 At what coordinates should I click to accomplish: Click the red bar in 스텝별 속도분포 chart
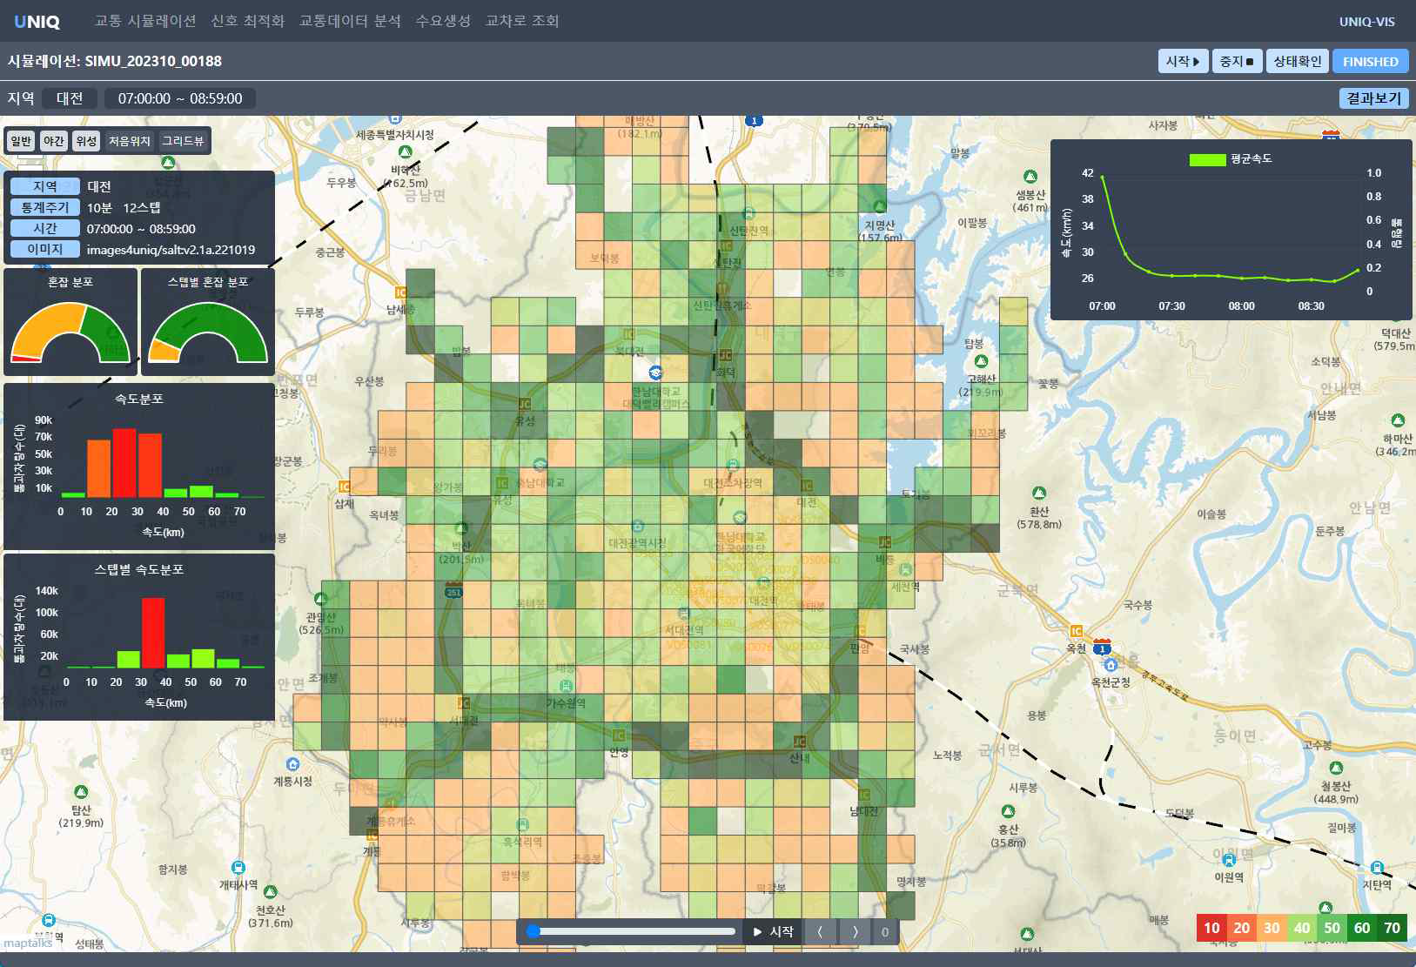click(153, 632)
